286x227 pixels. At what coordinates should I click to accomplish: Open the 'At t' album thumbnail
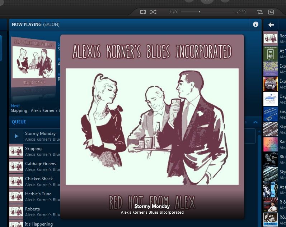click(271, 190)
